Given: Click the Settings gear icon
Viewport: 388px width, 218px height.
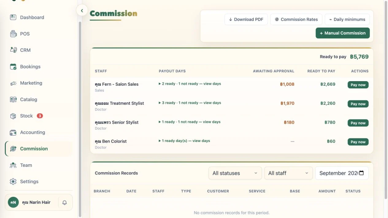Looking at the screenshot, I should pos(13,181).
